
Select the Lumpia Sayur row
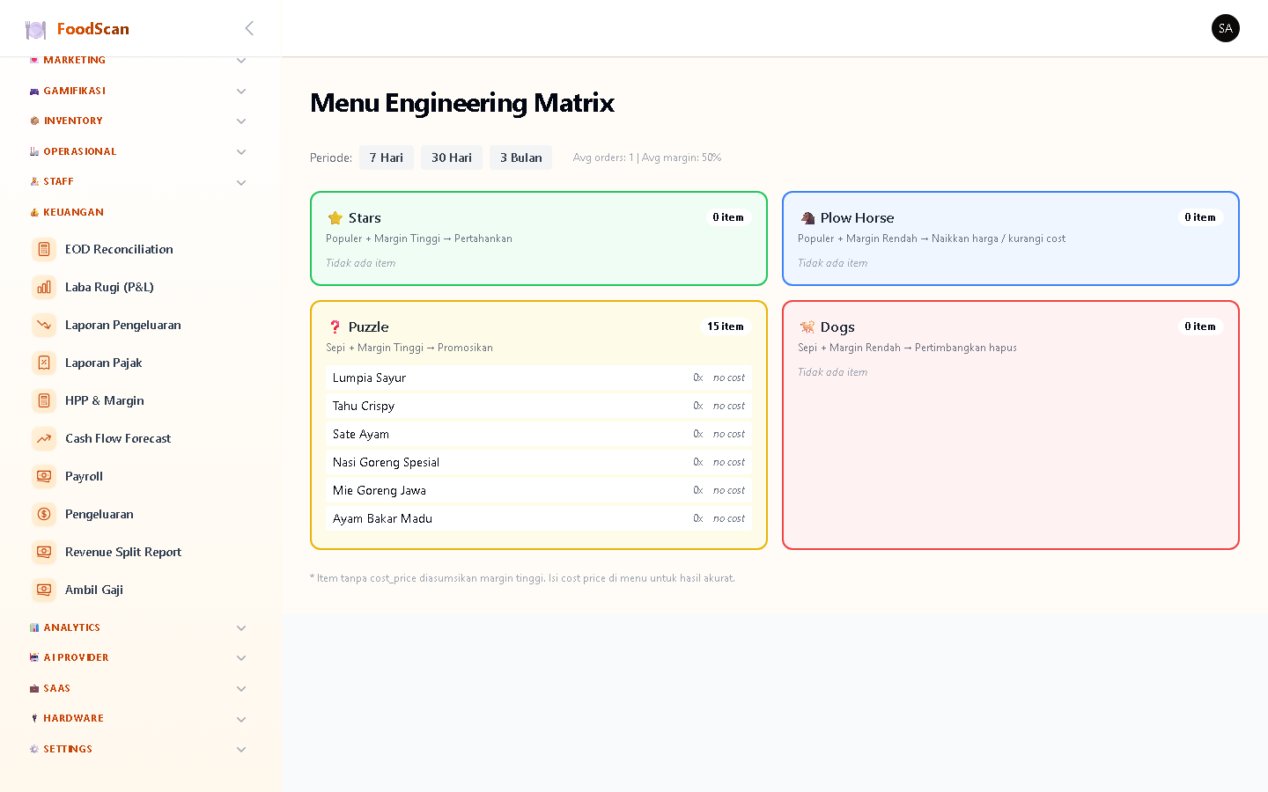(539, 378)
